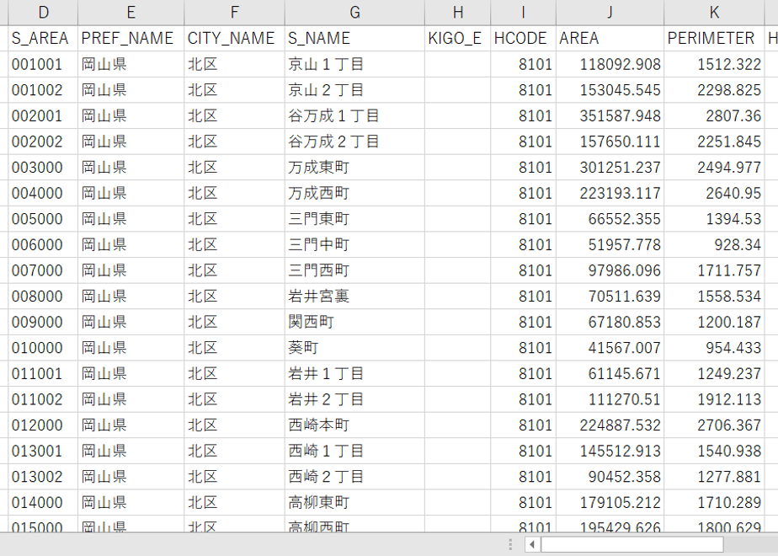Select column F header
The height and width of the screenshot is (556, 778).
pos(234,13)
